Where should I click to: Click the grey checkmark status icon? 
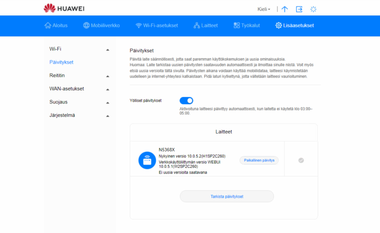click(301, 160)
